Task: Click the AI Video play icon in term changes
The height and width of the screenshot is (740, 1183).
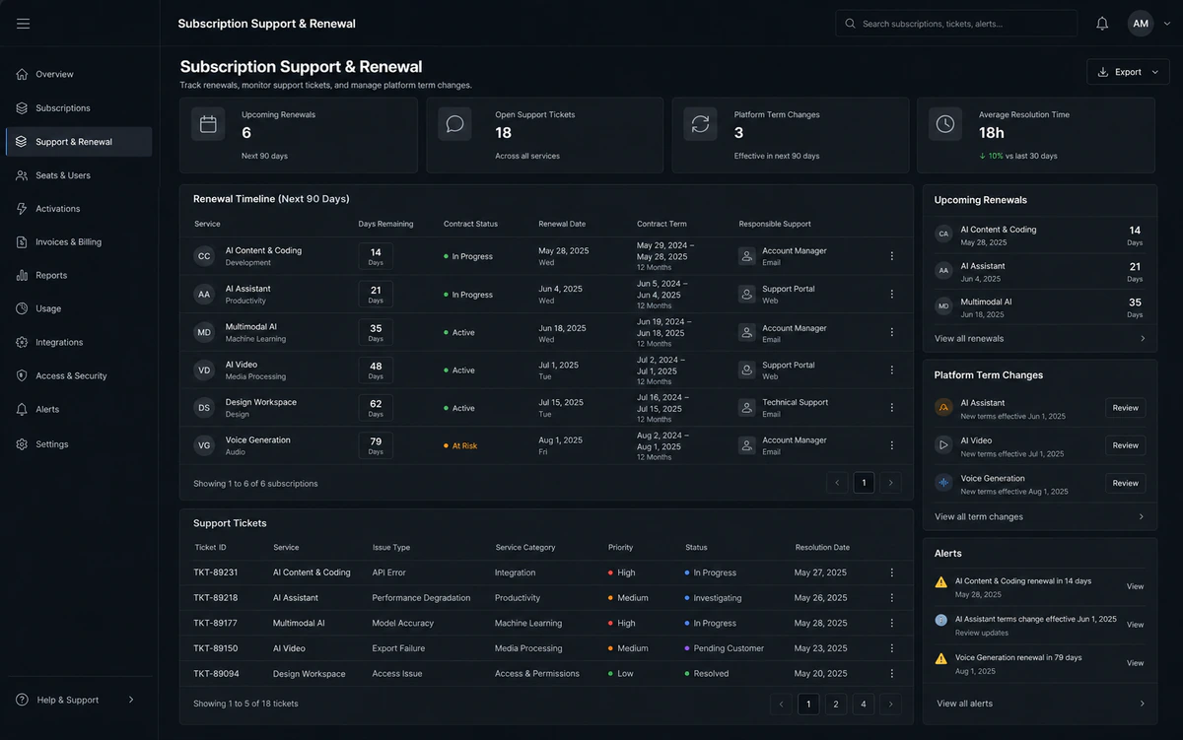Action: [943, 445]
